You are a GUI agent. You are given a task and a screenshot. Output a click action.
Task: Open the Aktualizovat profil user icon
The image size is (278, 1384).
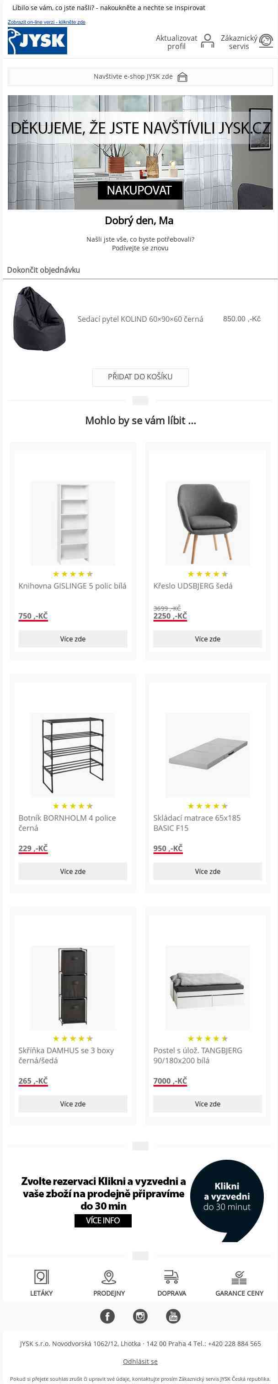(207, 41)
